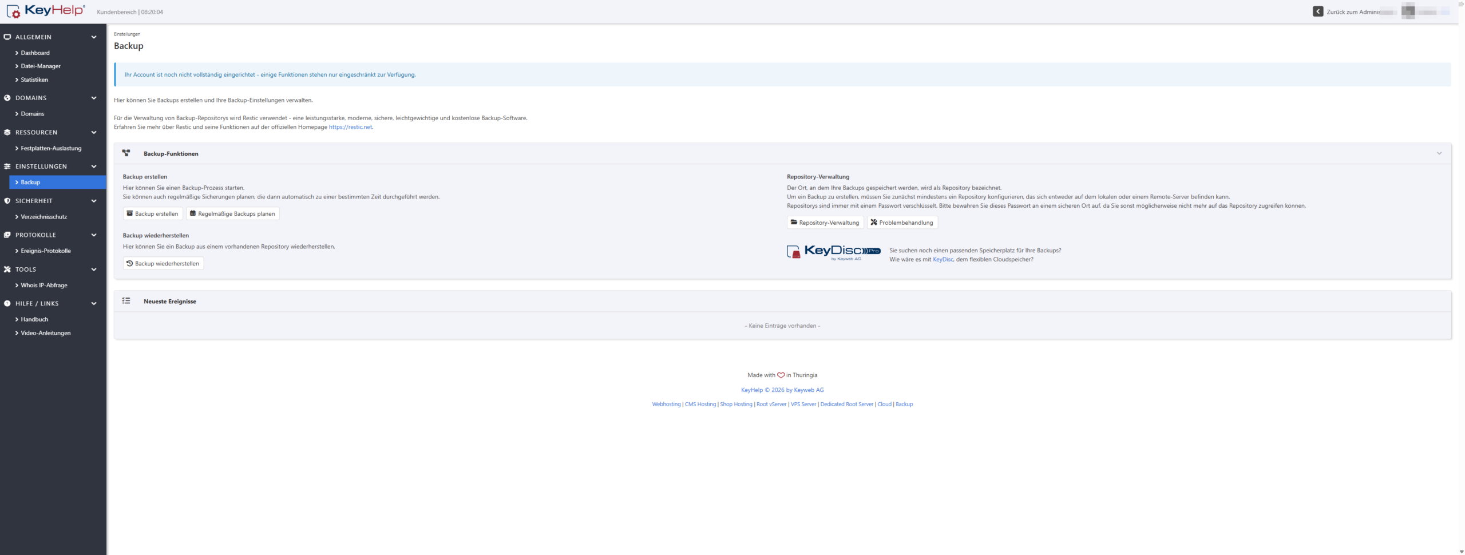The image size is (1465, 555).
Task: Click the KeyDisc Pro logo
Action: tap(834, 252)
